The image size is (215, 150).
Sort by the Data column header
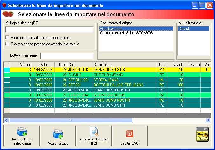[x=43, y=65]
